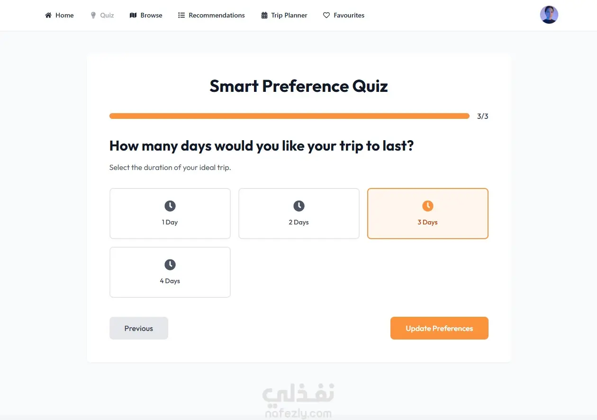Go to the Trip Planner page
This screenshot has height=420, width=597.
point(284,15)
